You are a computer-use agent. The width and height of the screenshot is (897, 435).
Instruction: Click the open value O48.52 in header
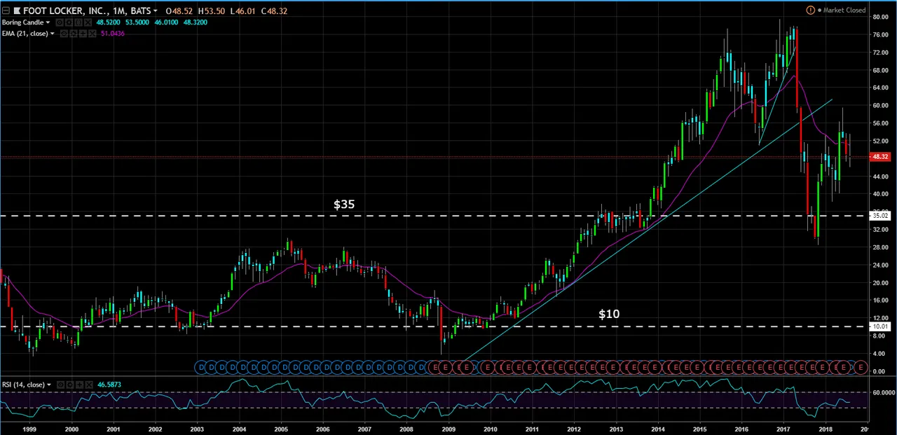179,11
